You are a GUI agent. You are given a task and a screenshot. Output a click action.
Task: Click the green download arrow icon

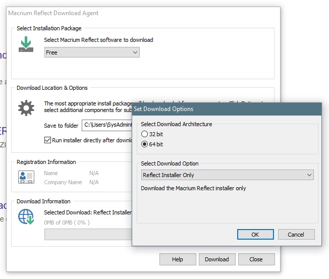pos(26,44)
